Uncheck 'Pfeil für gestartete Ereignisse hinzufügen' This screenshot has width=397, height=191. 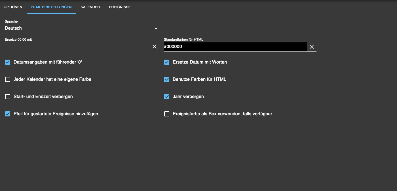8,114
